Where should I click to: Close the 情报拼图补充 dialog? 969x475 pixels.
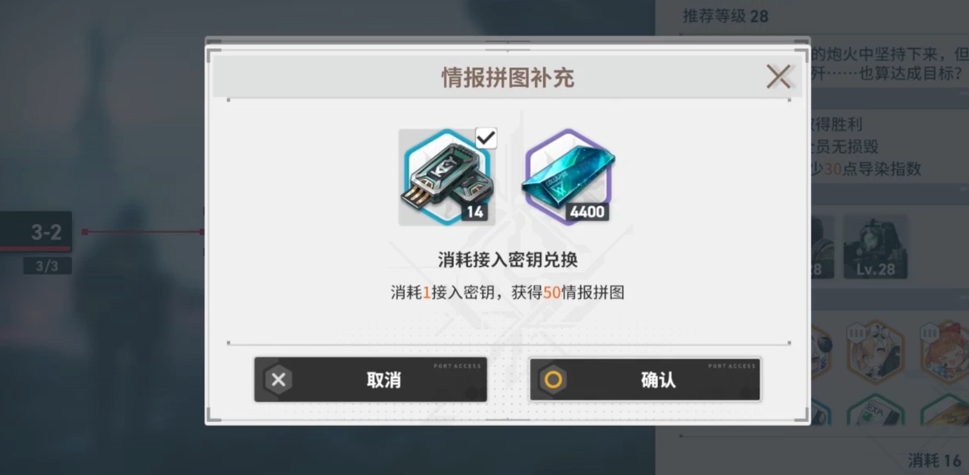point(778,77)
